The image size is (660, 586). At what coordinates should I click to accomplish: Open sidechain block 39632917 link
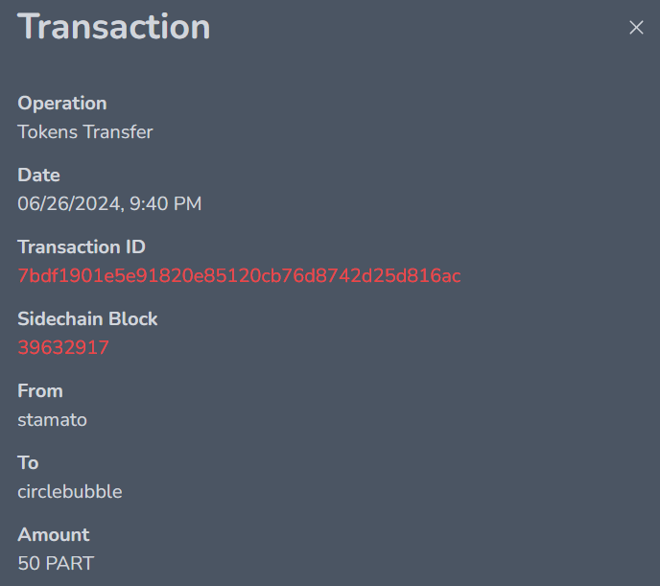click(63, 348)
